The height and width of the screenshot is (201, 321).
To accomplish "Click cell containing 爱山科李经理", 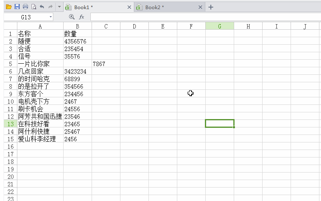I will click(x=40, y=139).
